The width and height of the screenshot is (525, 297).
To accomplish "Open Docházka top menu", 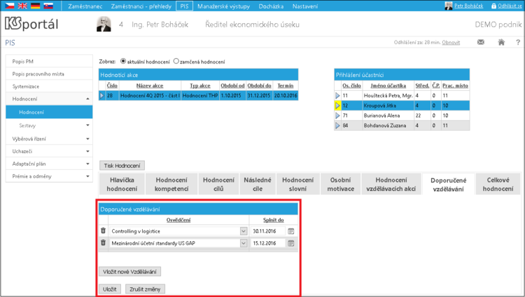I will tap(271, 6).
